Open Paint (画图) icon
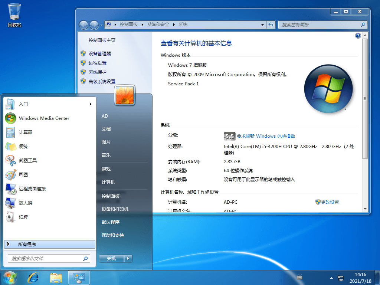 coord(10,174)
